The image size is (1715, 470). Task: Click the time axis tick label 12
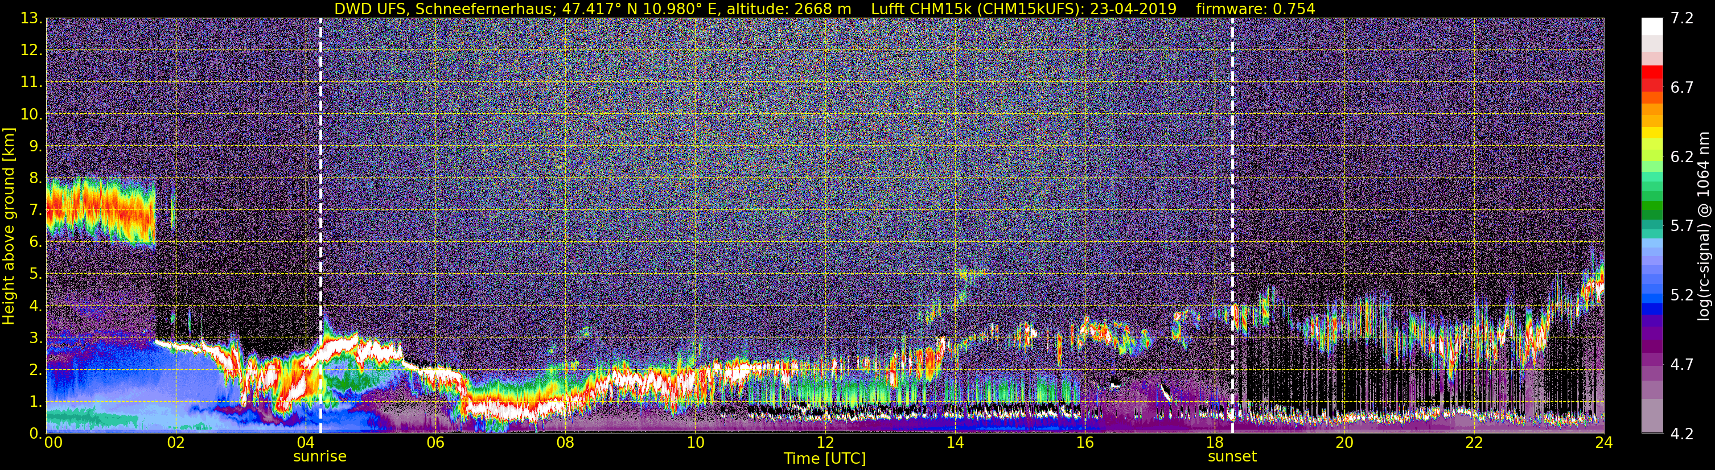(825, 443)
